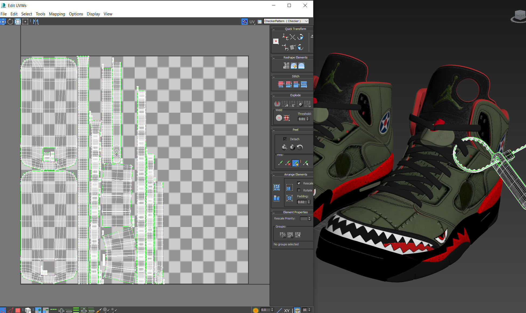The width and height of the screenshot is (526, 313).
Task: Collapse the Quick Transform rollout
Action: click(274, 29)
